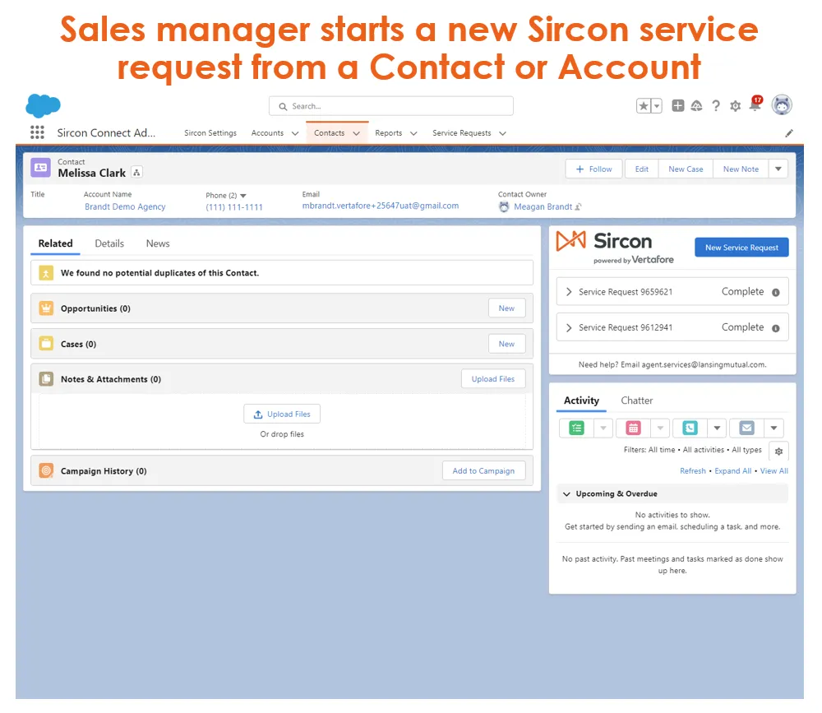Click the Sircon logo
The image size is (822, 713).
(614, 247)
